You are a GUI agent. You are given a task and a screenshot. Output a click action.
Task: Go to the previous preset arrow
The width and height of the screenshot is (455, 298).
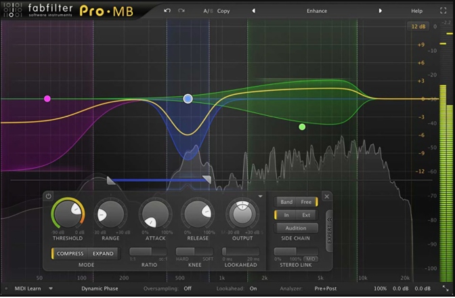254,11
